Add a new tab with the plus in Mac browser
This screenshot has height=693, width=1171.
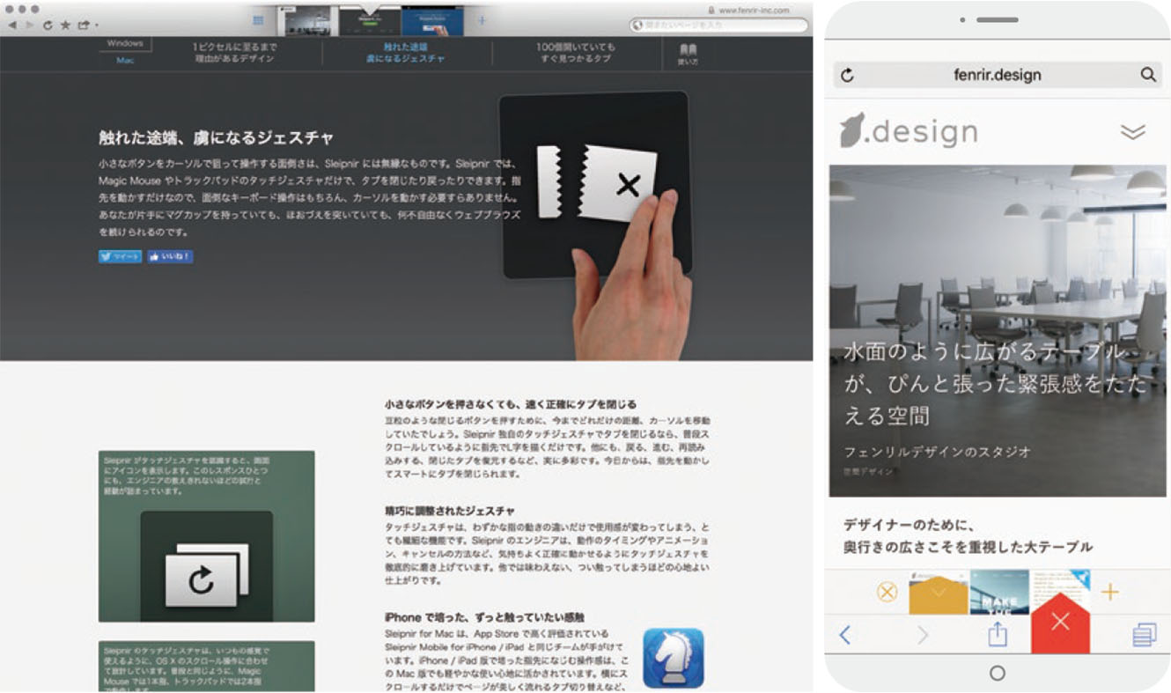(x=482, y=20)
